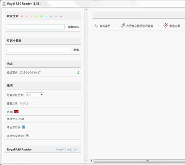Toggle the 扩大 expand article view option
185x165 pixels.
pos(24,103)
